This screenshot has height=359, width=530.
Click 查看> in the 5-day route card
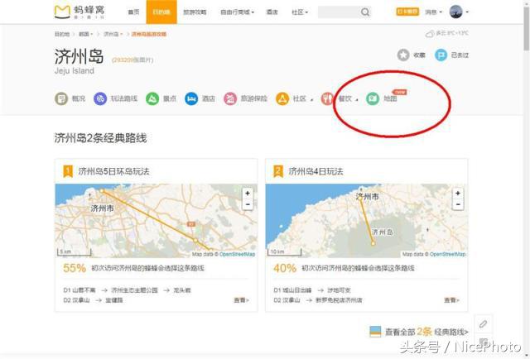[x=241, y=300]
